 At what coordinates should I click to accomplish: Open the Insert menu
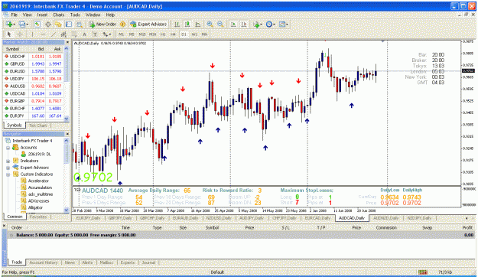[42, 15]
